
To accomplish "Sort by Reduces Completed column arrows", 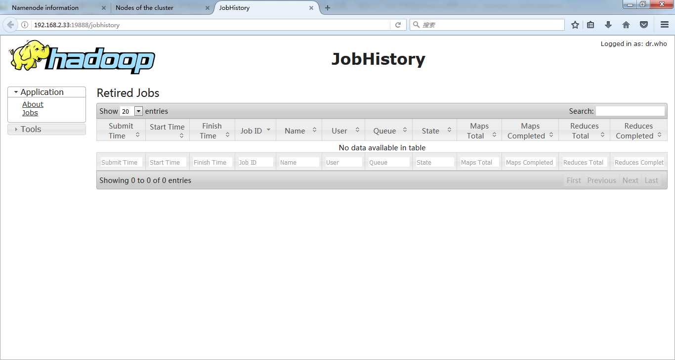I will pos(659,135).
